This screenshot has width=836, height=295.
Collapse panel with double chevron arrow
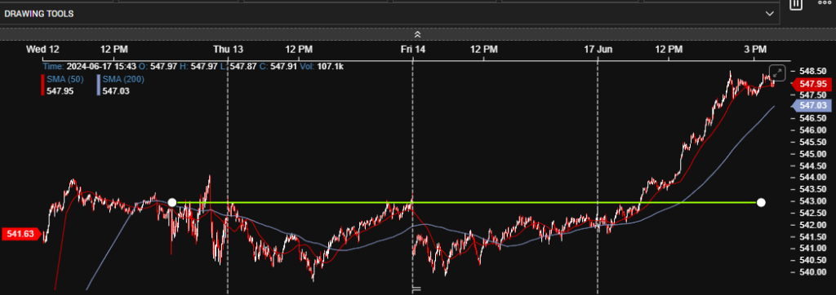[417, 34]
